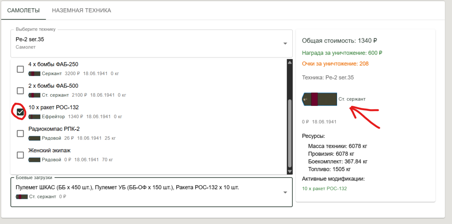This screenshot has width=452, height=224.
Task: Click rank icon under Женский экипаж
Action: pos(34,160)
